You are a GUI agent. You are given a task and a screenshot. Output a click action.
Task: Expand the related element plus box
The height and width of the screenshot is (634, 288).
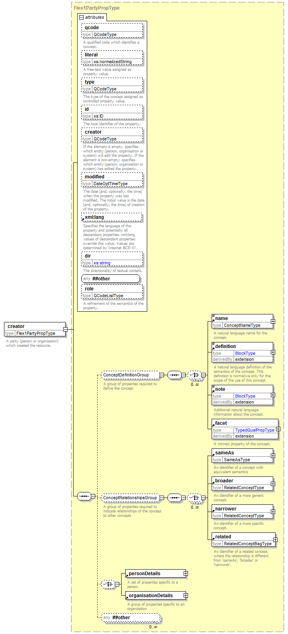(x=275, y=540)
